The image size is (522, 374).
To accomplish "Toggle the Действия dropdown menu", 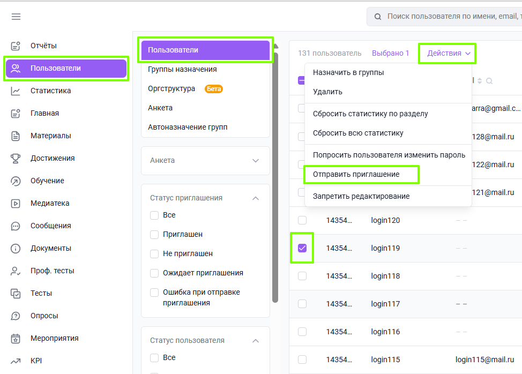I will [x=449, y=53].
